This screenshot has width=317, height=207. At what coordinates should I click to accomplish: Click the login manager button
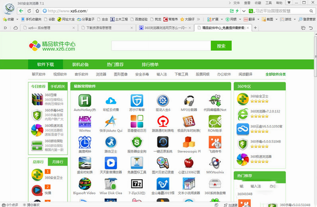pos(307,19)
